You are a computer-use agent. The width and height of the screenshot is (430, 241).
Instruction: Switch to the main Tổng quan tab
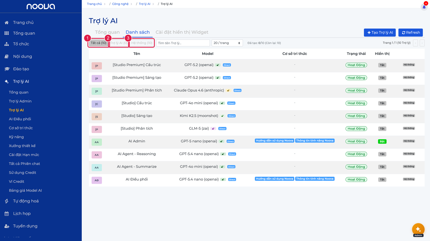[x=107, y=32]
